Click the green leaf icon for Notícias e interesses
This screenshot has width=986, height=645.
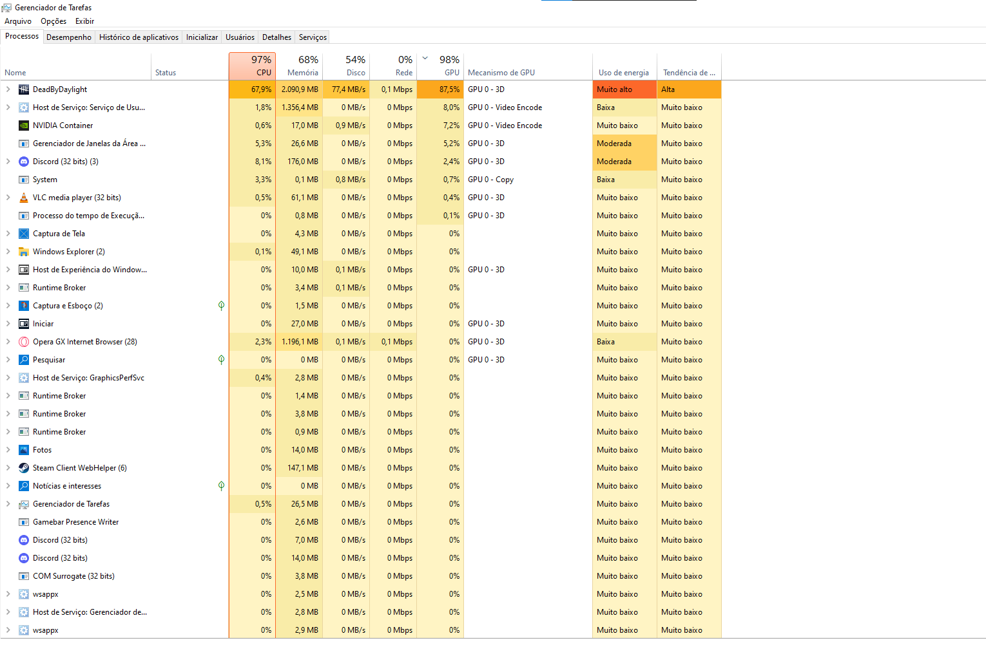(221, 486)
